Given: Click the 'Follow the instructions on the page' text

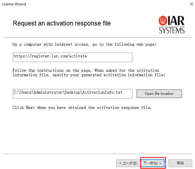Looking at the screenshot, I should click(89, 73).
